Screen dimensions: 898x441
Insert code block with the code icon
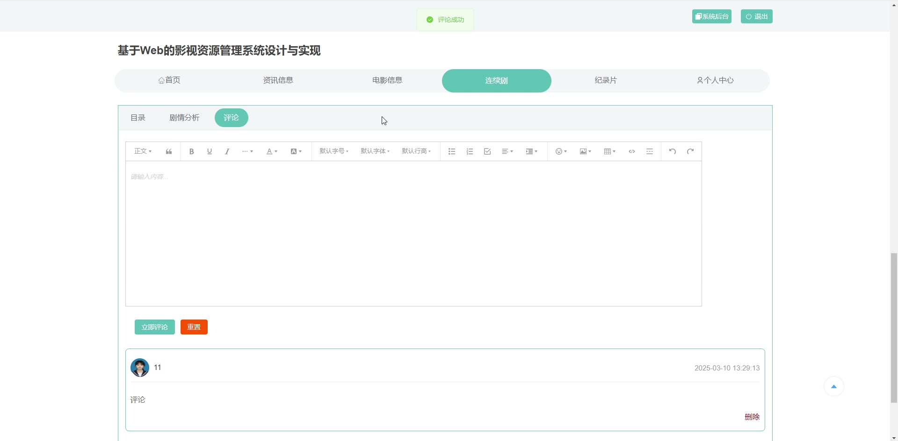click(x=631, y=151)
